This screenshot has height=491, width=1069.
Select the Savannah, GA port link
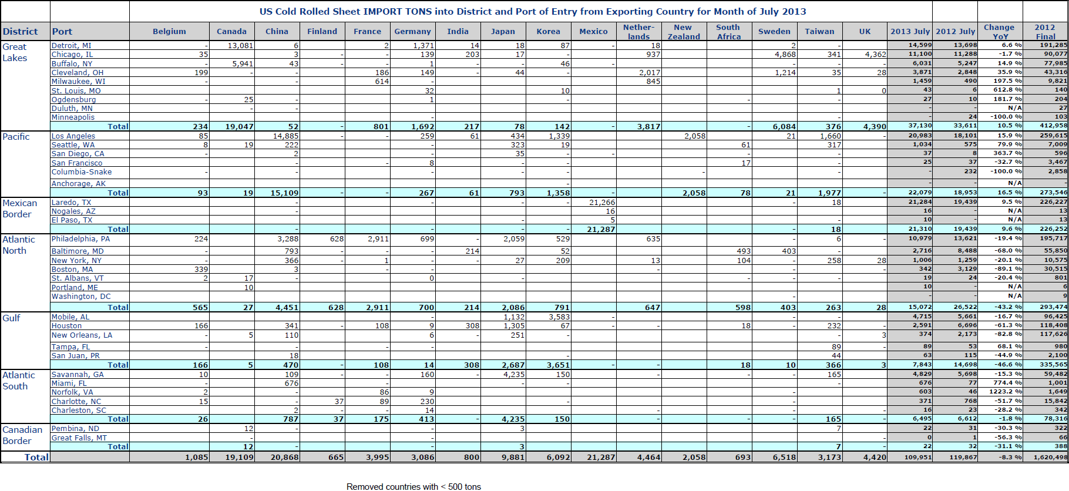(77, 374)
